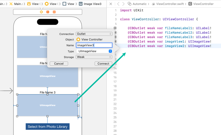Click the Select from Photo Library button

pyautogui.click(x=48, y=127)
